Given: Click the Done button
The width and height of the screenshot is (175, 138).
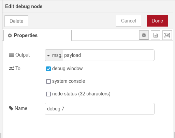Looking at the screenshot, I should [157, 21].
